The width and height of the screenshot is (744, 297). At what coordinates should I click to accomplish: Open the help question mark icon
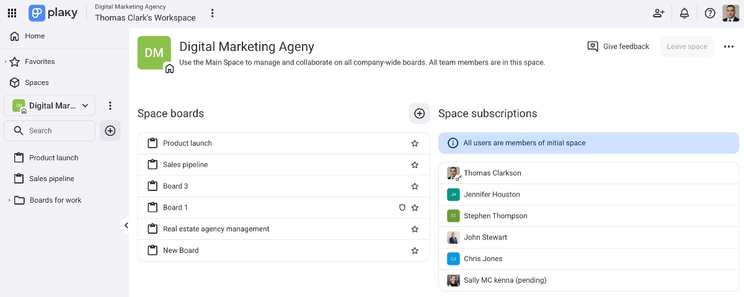pyautogui.click(x=710, y=13)
